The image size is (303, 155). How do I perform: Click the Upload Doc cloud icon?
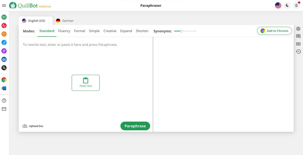click(25, 126)
